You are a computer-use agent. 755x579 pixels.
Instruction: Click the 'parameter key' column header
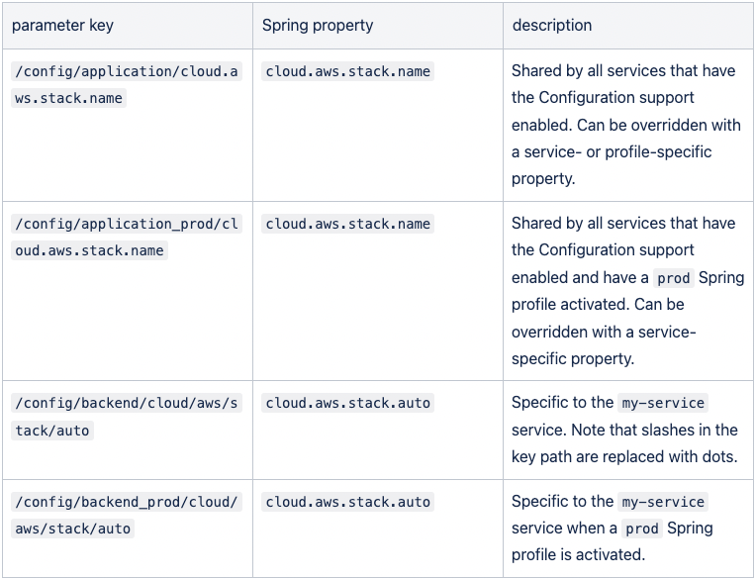click(x=62, y=25)
